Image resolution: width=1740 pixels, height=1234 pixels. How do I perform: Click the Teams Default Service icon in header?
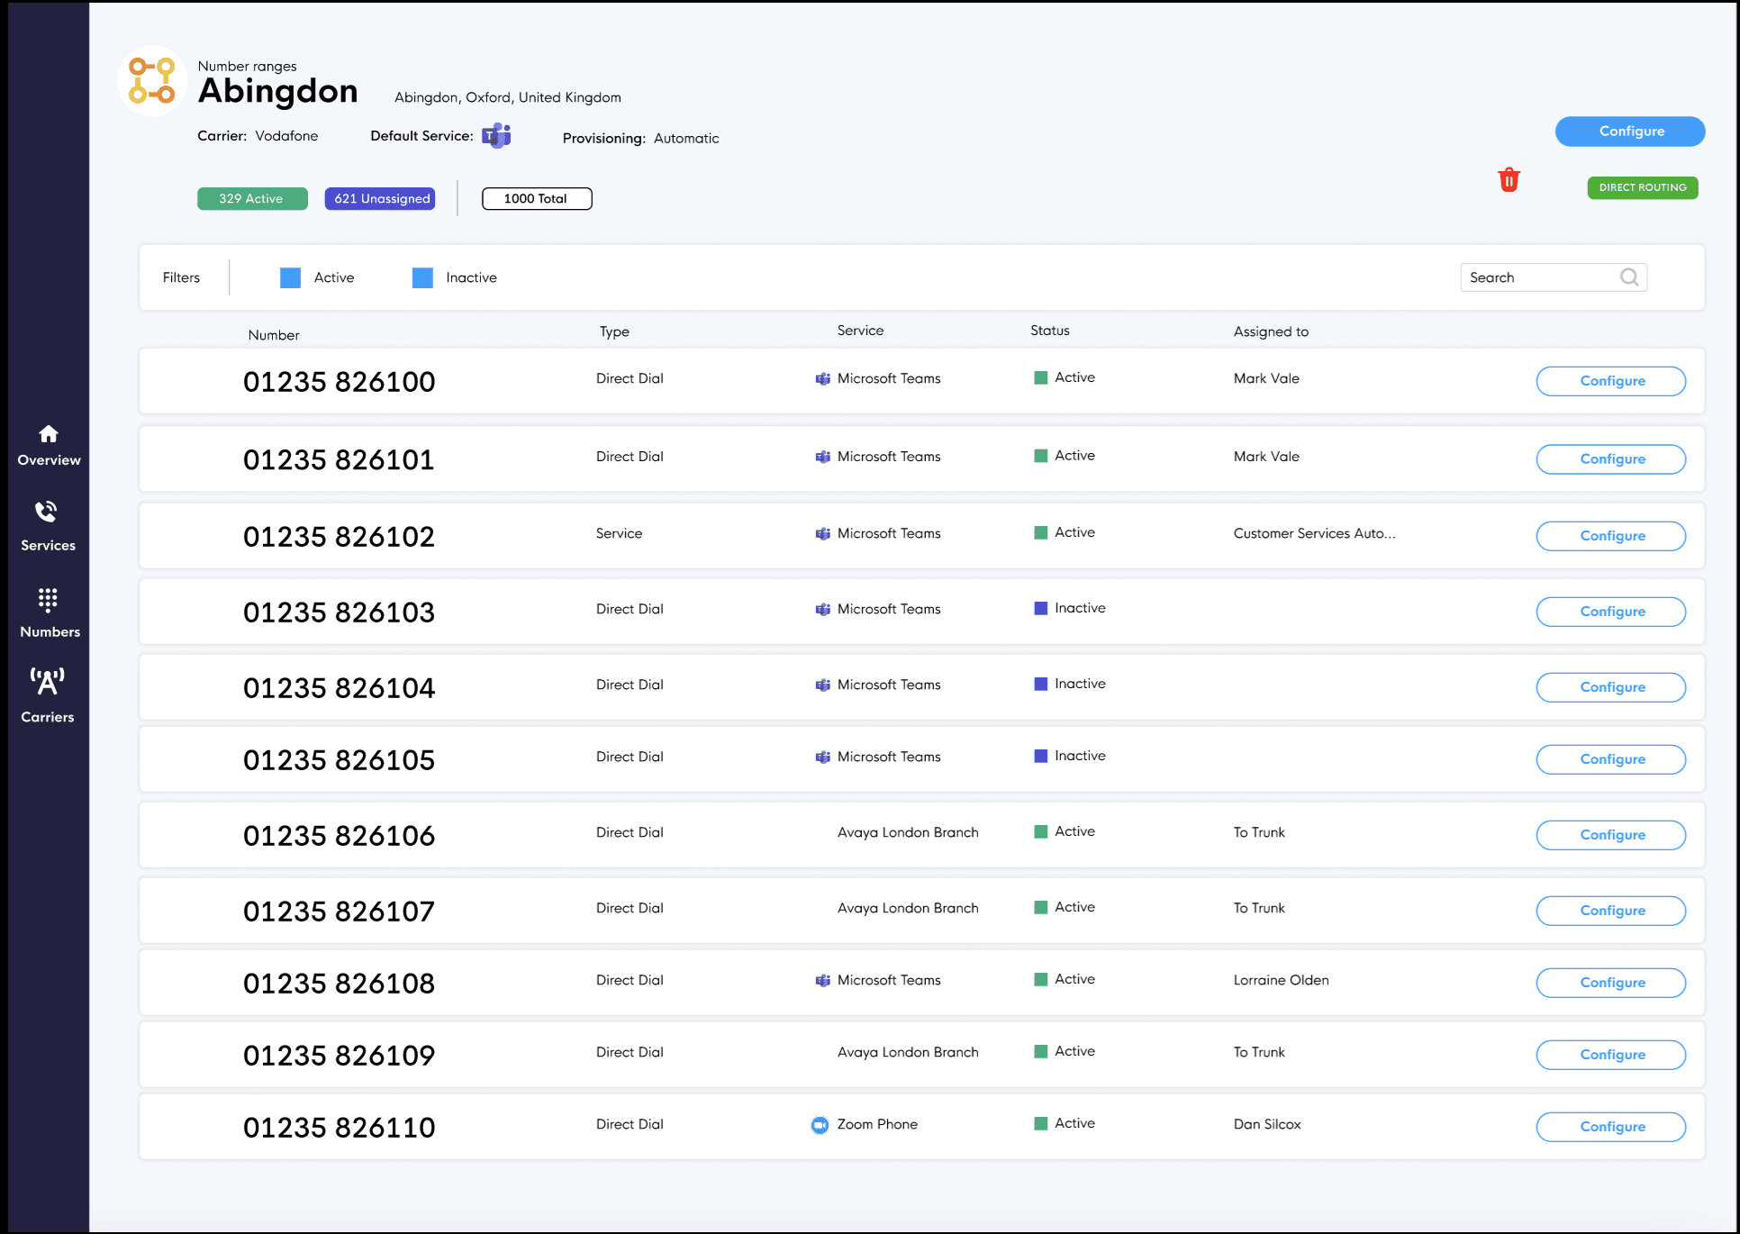coord(496,135)
